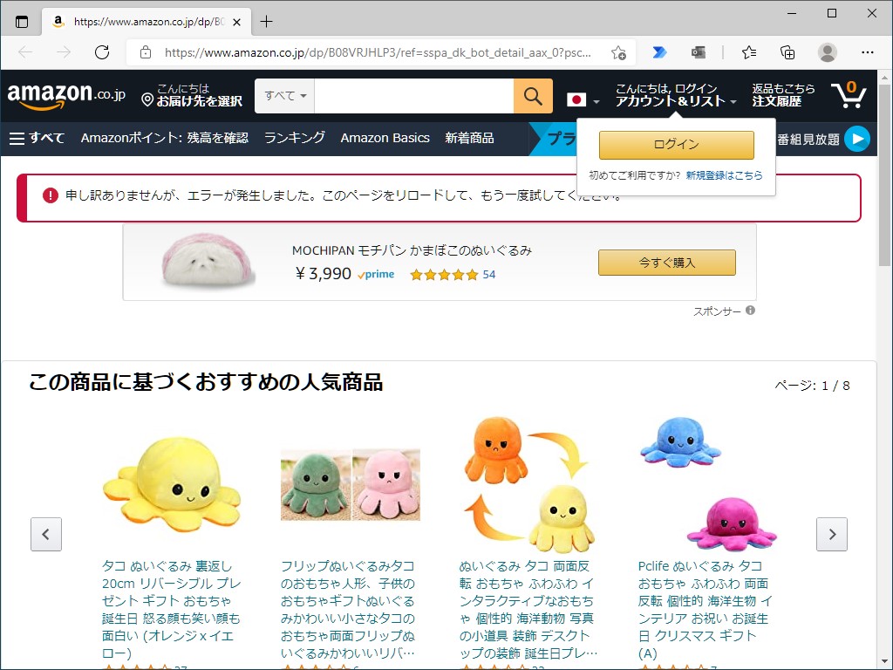This screenshot has width=893, height=670.
Task: Open the 新規登録はこちら link
Action: [x=726, y=175]
